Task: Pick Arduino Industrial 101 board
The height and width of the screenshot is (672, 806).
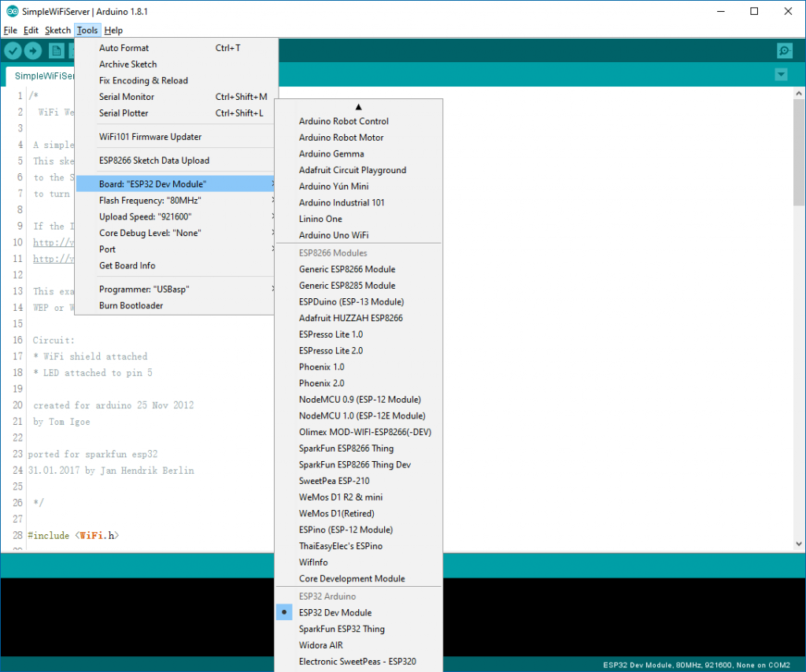Action: pyautogui.click(x=359, y=202)
